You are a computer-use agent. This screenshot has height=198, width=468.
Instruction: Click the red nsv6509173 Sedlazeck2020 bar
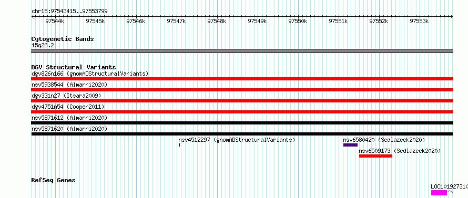(375, 156)
